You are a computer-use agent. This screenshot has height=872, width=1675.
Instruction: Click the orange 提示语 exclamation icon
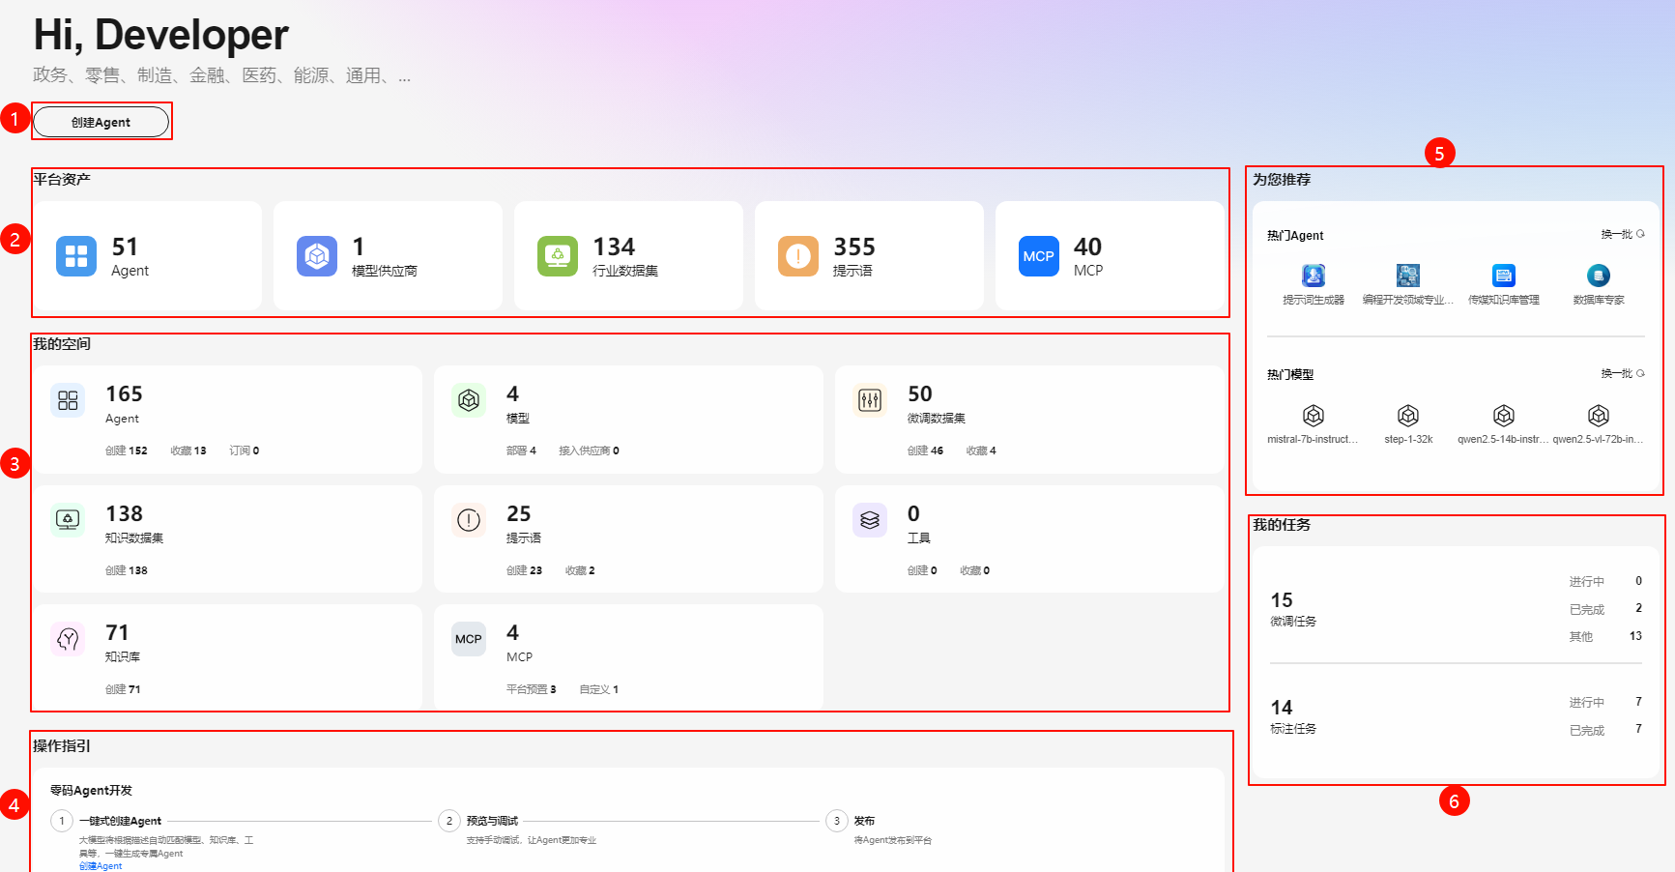798,256
